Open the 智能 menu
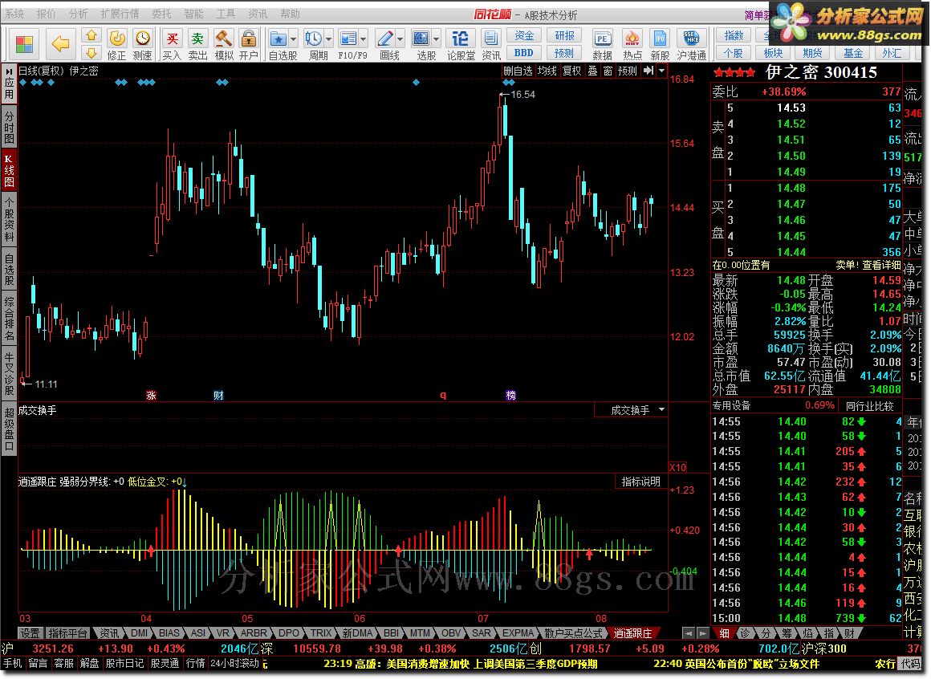This screenshot has width=931, height=679. click(x=193, y=13)
